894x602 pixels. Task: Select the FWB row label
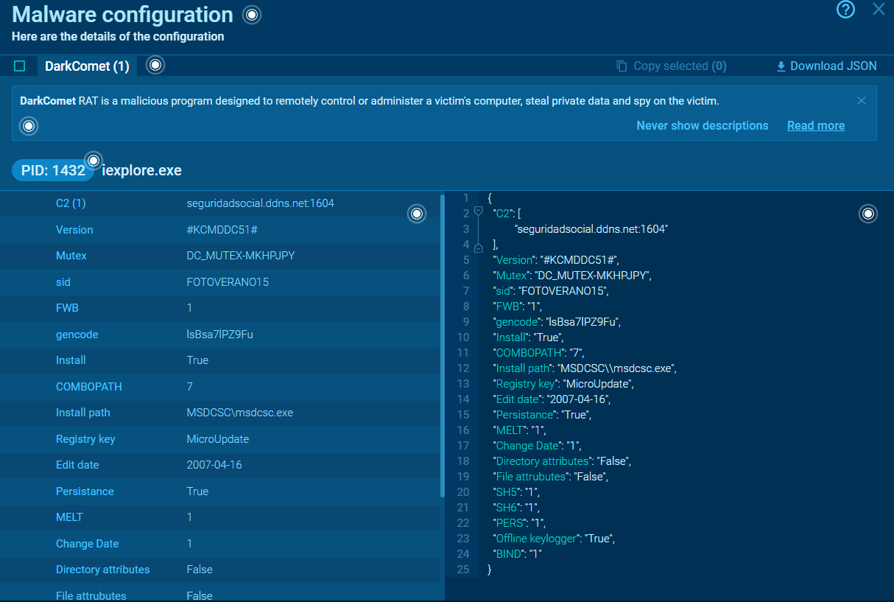pos(67,308)
